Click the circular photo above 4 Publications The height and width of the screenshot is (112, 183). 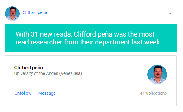click(157, 75)
